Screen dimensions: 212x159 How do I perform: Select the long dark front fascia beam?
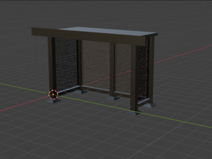88,36
